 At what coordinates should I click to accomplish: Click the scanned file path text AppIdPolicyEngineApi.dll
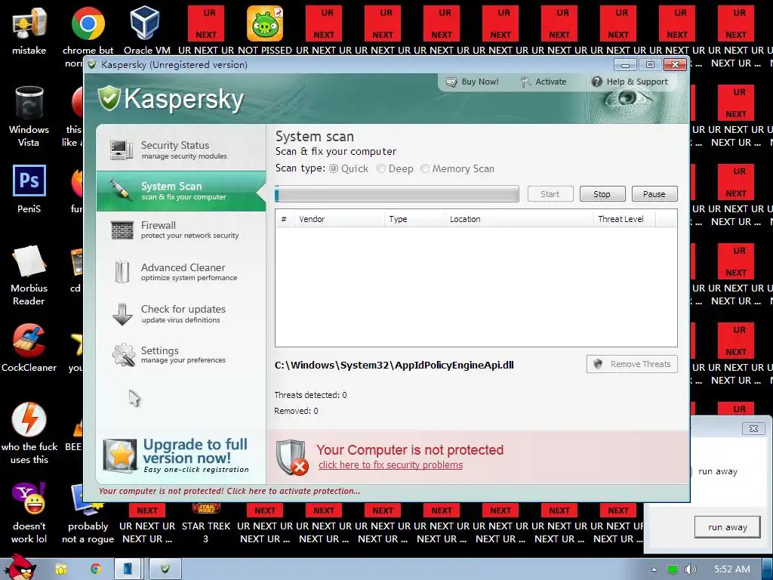(x=394, y=365)
